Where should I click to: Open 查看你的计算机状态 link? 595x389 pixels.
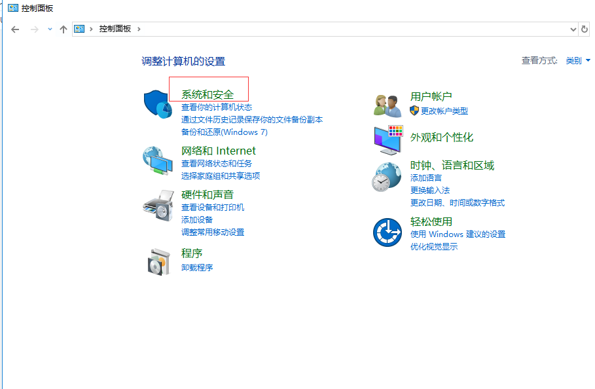click(217, 107)
